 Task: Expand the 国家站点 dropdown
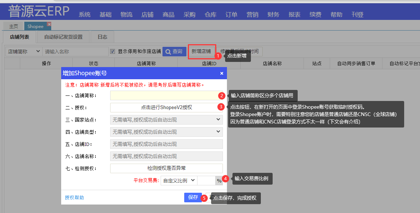(166, 120)
